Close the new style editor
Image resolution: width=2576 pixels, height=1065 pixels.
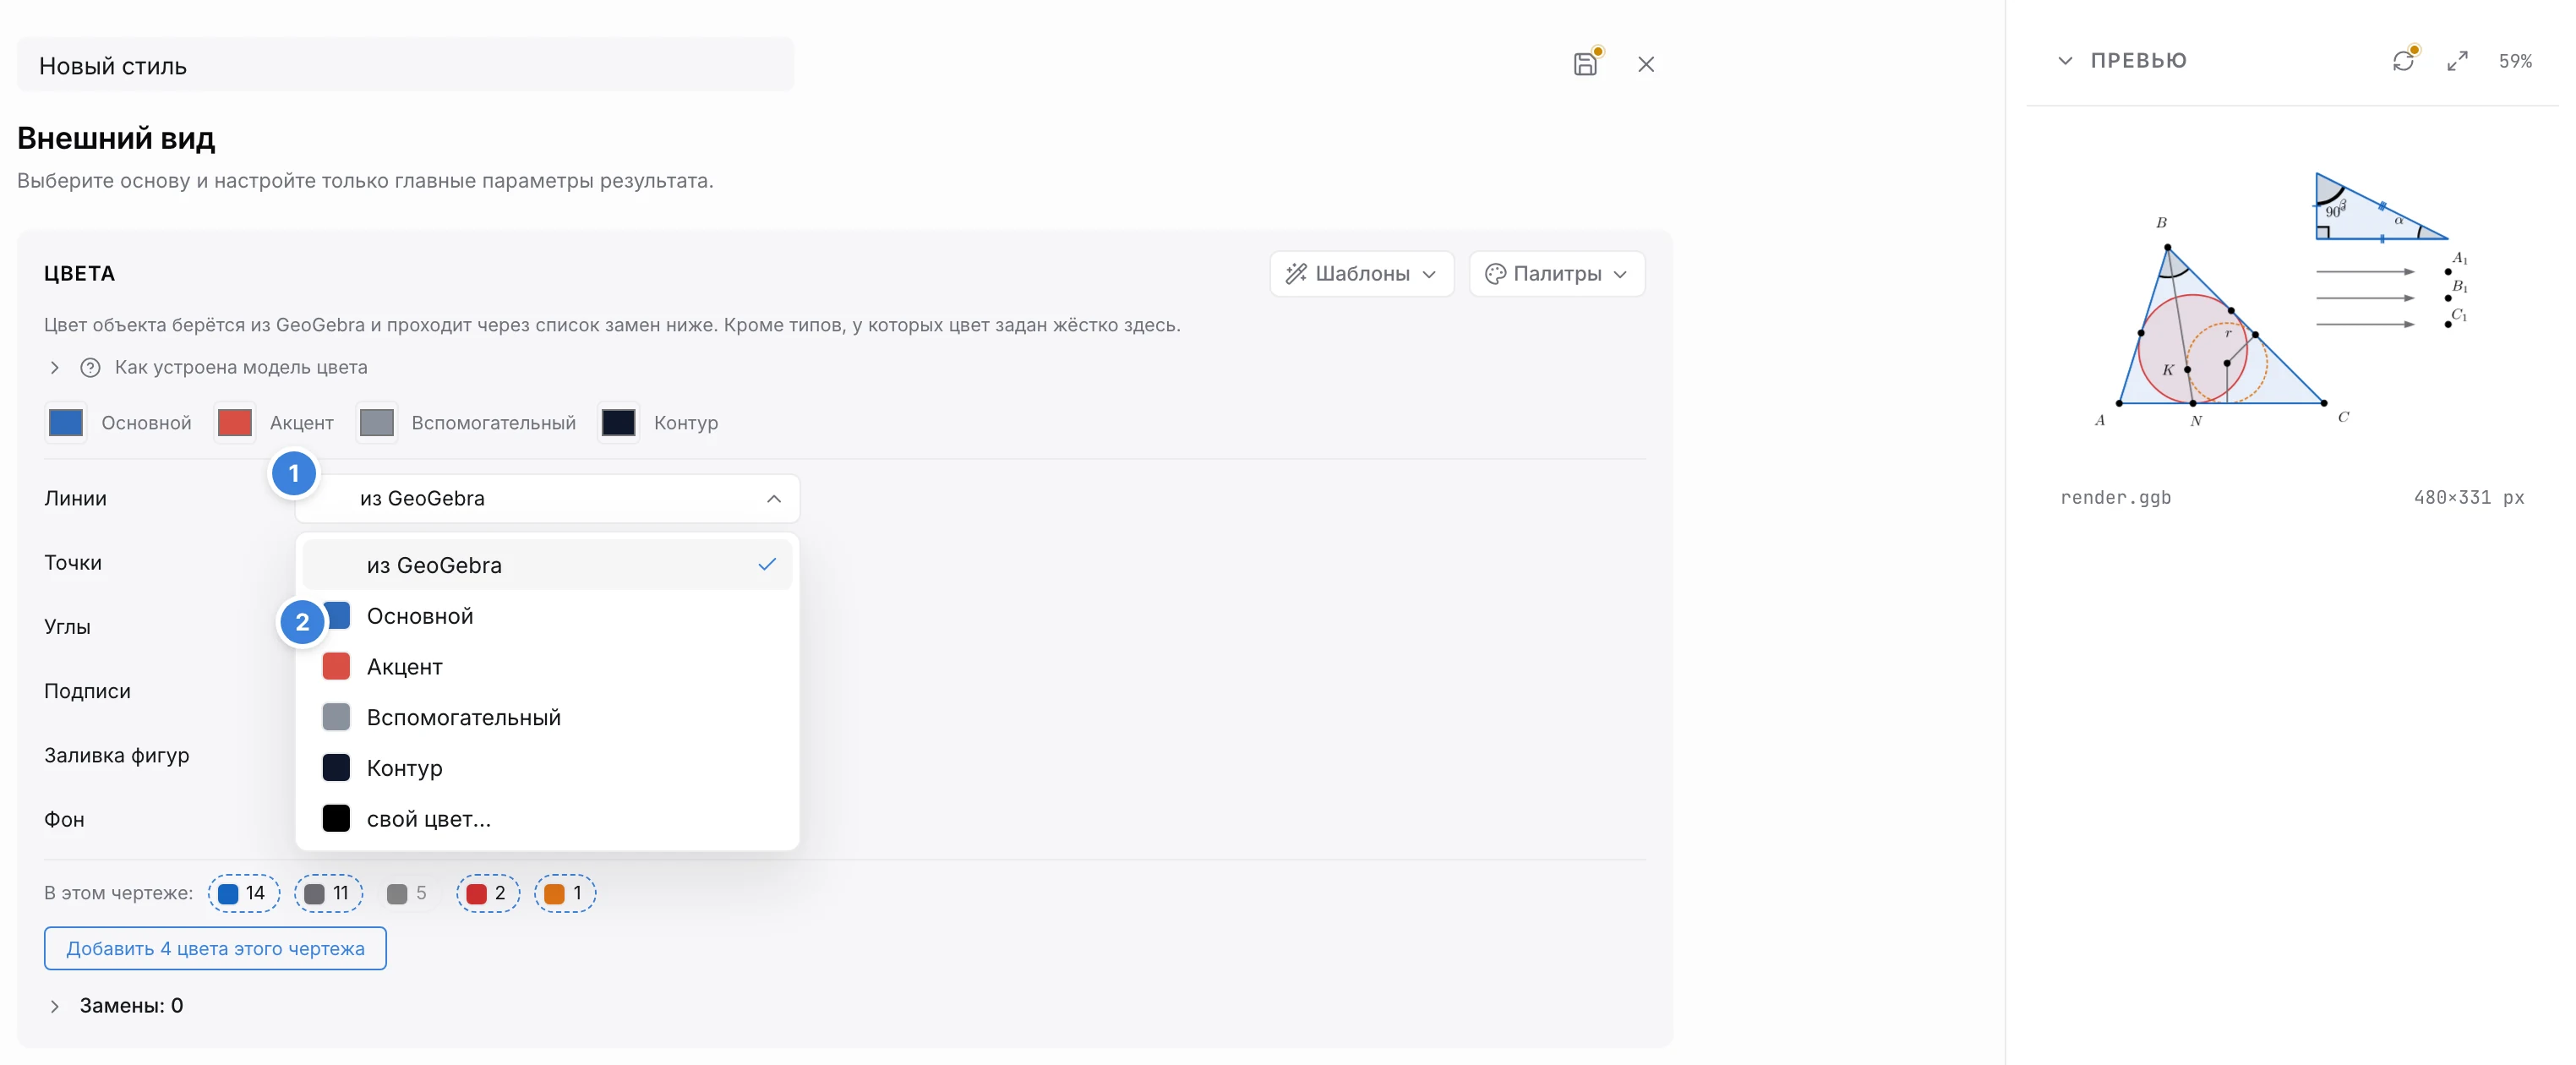coord(1646,64)
